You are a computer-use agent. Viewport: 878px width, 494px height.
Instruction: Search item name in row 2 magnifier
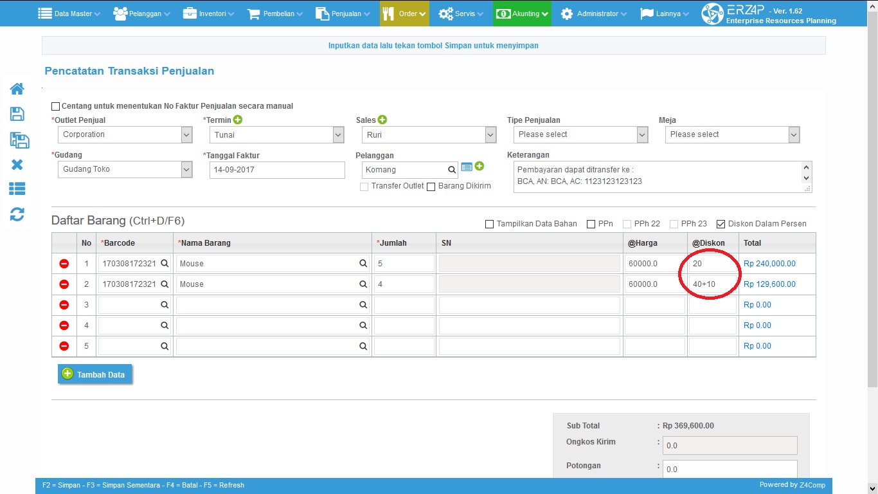point(363,284)
